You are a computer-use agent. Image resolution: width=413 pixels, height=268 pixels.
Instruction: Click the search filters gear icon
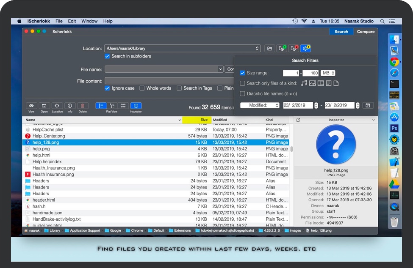coord(305,49)
